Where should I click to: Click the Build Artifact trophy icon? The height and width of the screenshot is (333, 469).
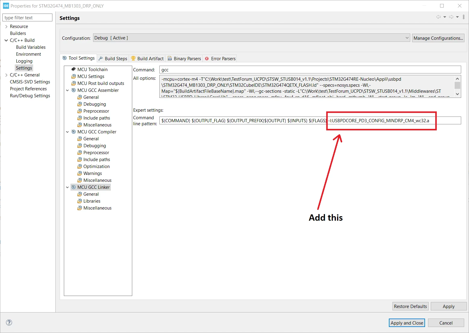133,58
